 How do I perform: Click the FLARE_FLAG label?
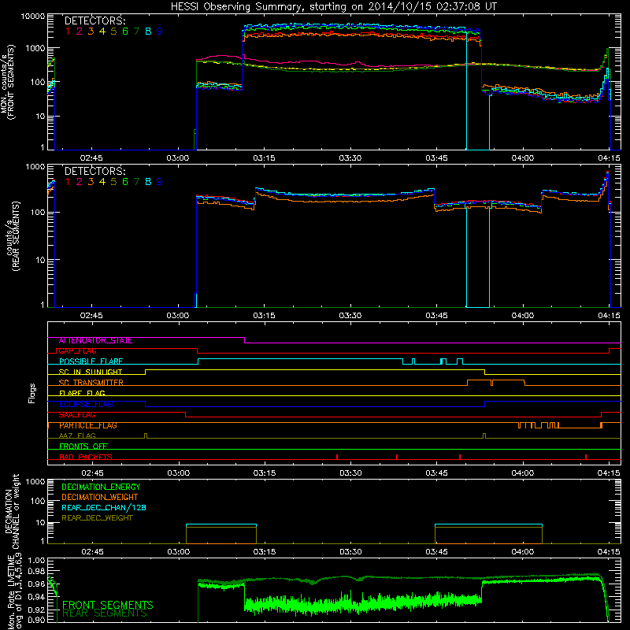(82, 393)
